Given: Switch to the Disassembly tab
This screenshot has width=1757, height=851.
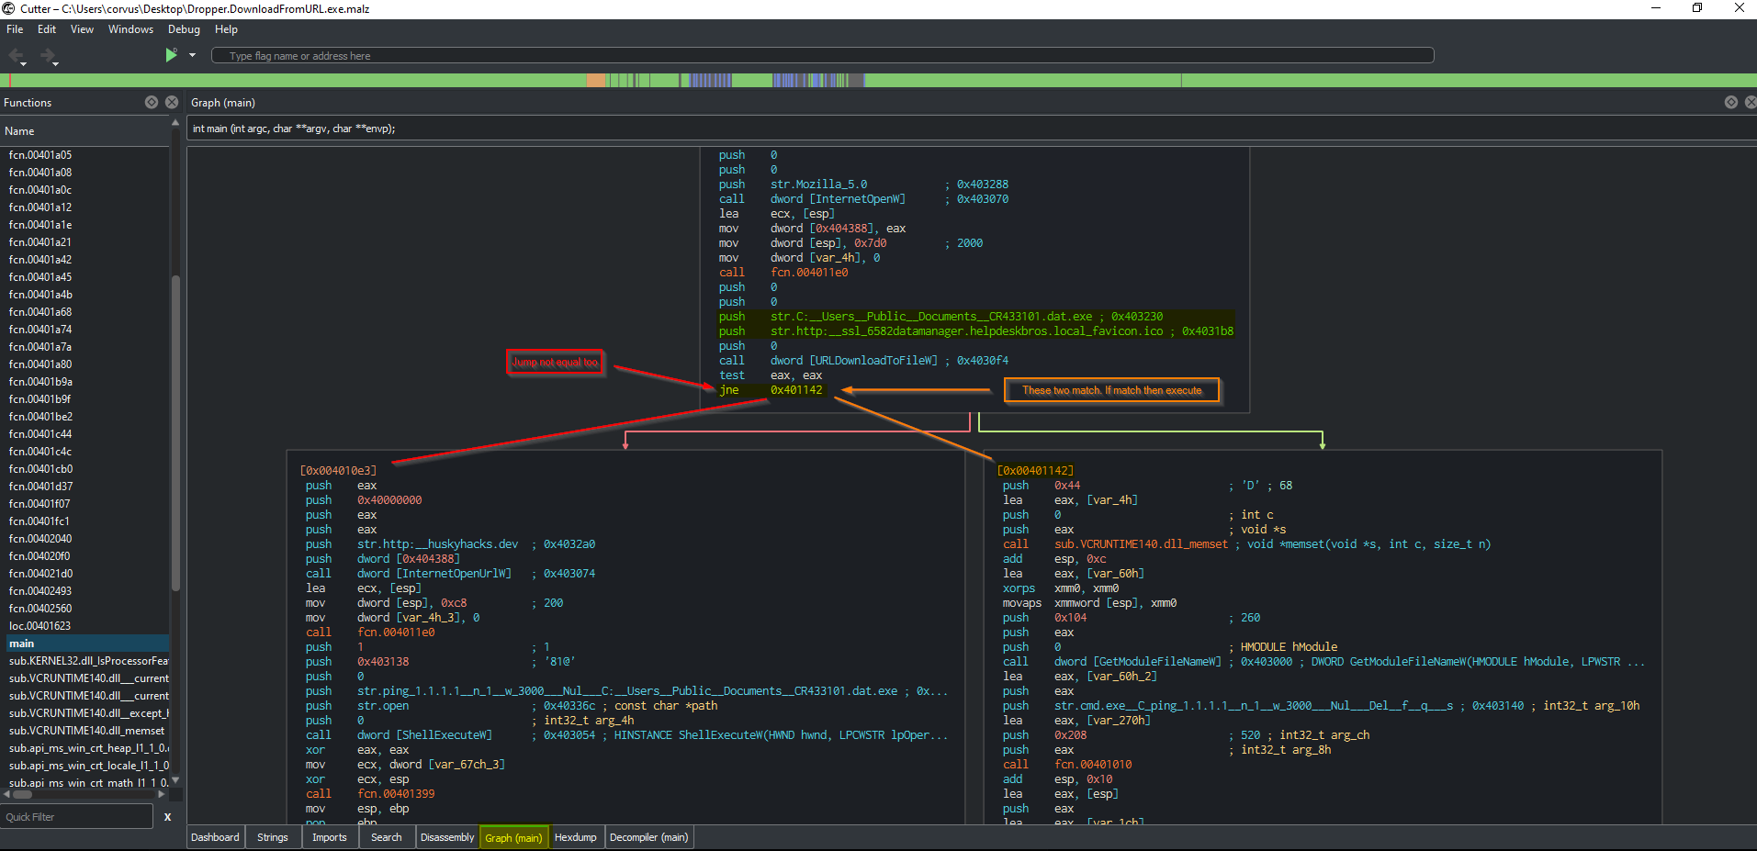Looking at the screenshot, I should (447, 837).
